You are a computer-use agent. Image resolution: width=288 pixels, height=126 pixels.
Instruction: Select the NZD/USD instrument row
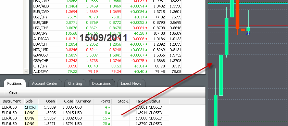point(107,50)
